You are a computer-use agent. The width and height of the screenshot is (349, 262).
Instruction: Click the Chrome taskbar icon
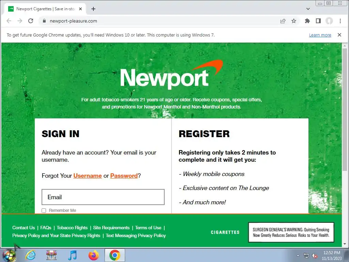[115, 255]
